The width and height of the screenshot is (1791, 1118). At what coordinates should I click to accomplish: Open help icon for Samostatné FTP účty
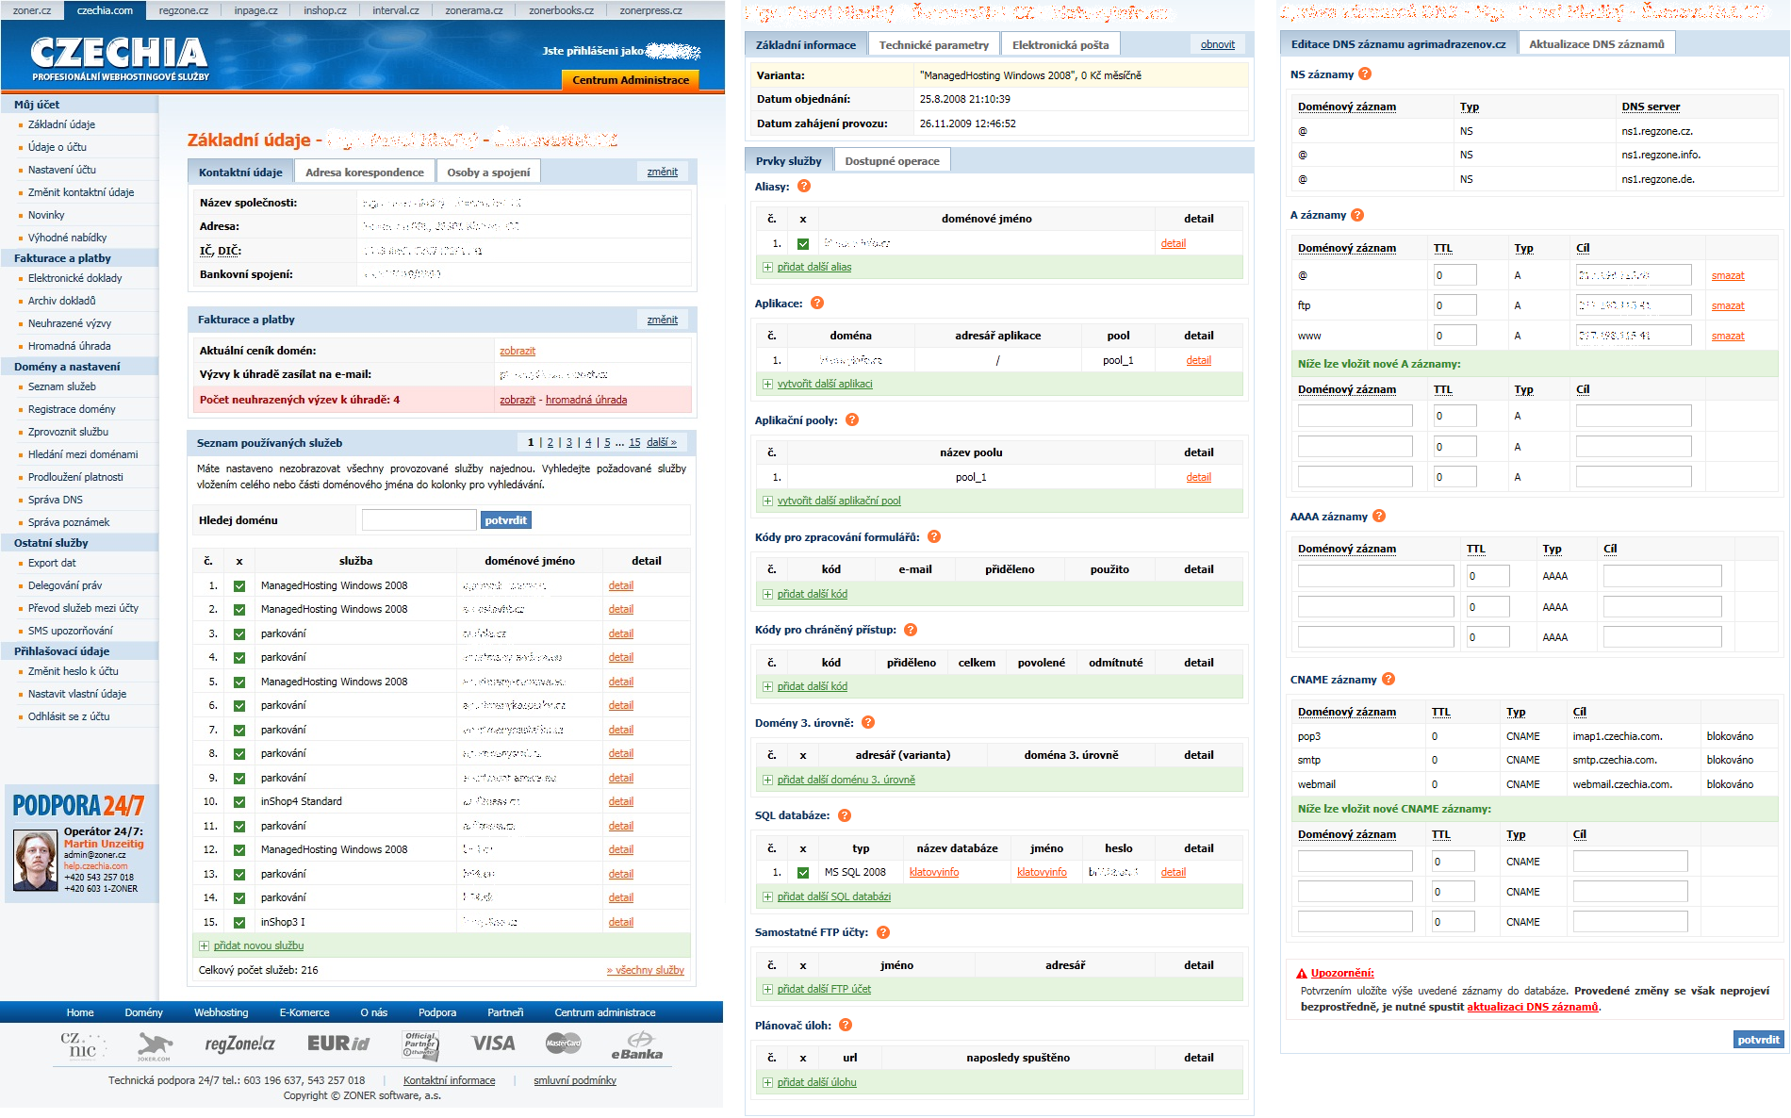click(x=883, y=932)
